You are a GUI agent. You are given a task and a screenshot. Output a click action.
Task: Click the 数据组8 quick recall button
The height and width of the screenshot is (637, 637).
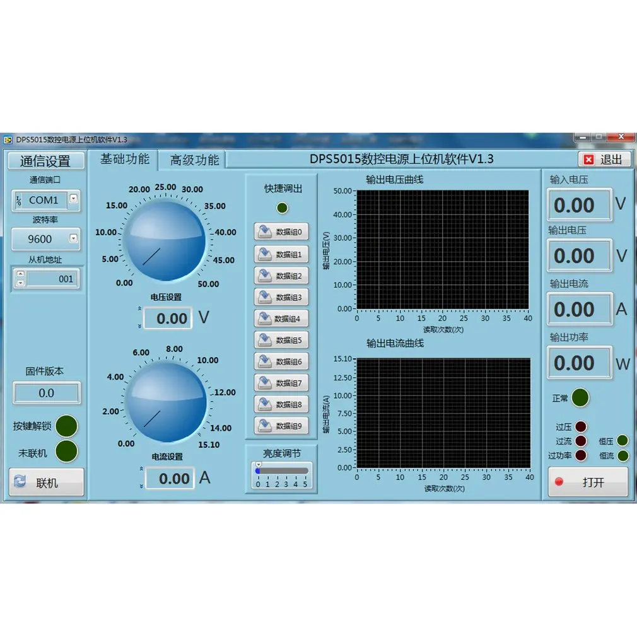[x=281, y=405]
